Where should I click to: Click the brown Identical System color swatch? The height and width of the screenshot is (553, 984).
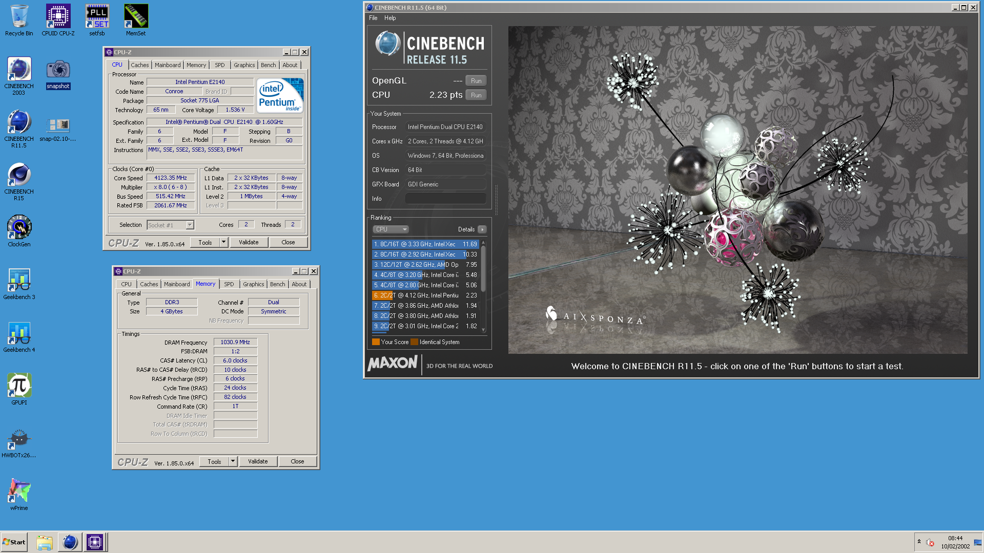pos(414,342)
